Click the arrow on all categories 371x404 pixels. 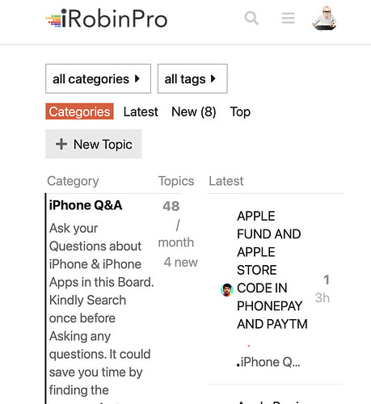pyautogui.click(x=137, y=78)
